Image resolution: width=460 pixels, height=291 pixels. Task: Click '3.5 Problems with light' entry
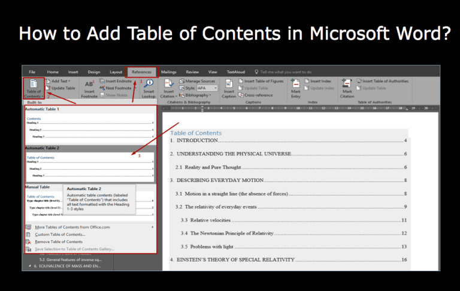click(x=294, y=247)
